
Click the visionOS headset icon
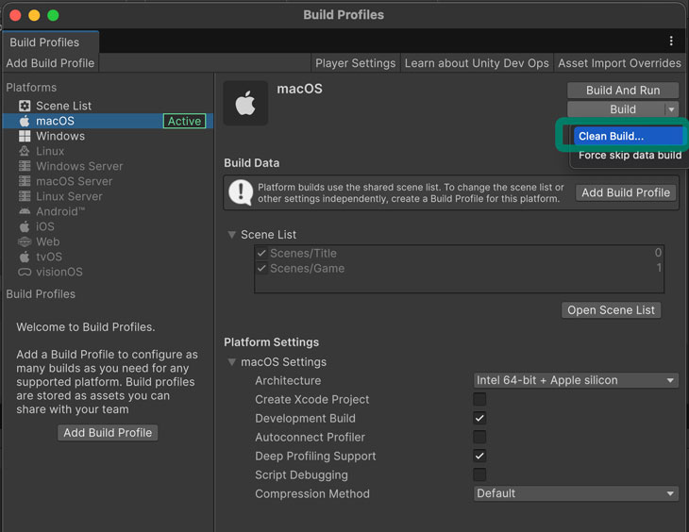25,272
